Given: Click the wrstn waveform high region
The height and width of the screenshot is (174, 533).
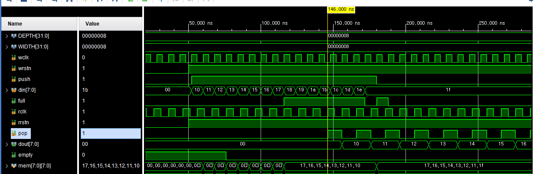Looking at the screenshot, I should tap(360, 69).
